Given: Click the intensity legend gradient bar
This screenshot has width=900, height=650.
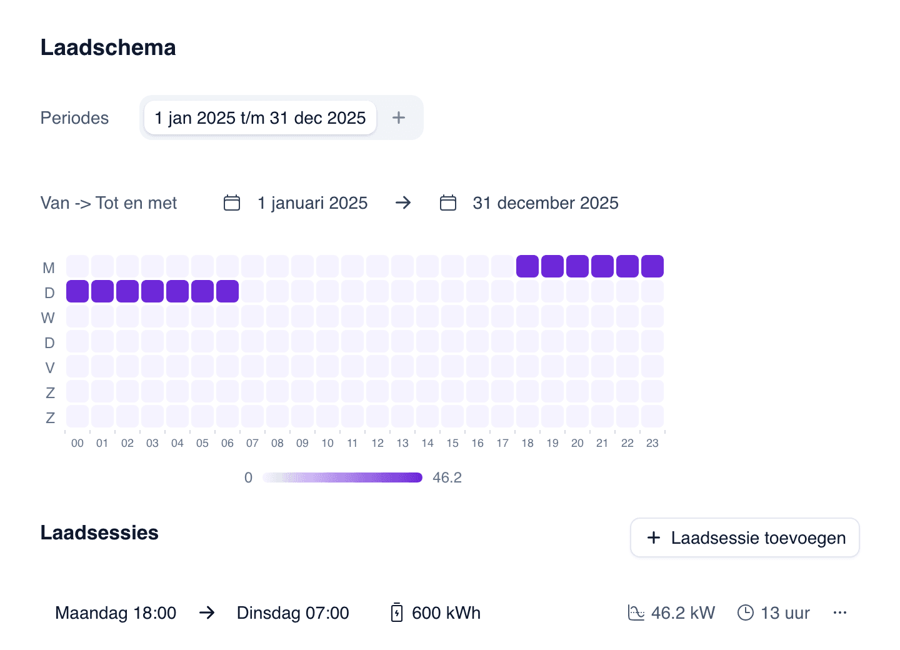Looking at the screenshot, I should point(342,477).
